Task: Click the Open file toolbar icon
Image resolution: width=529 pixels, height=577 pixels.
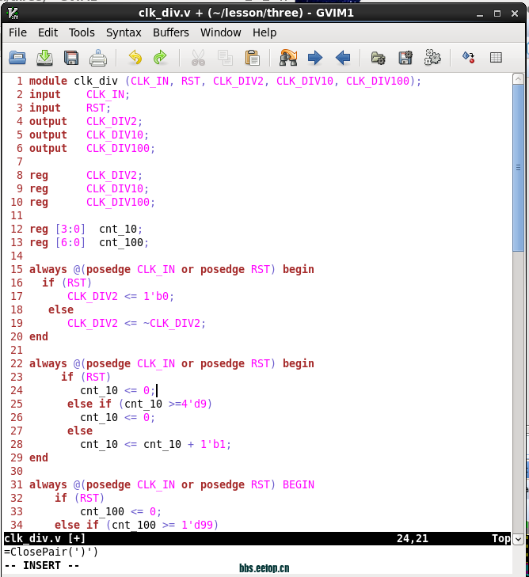Action: (17, 58)
